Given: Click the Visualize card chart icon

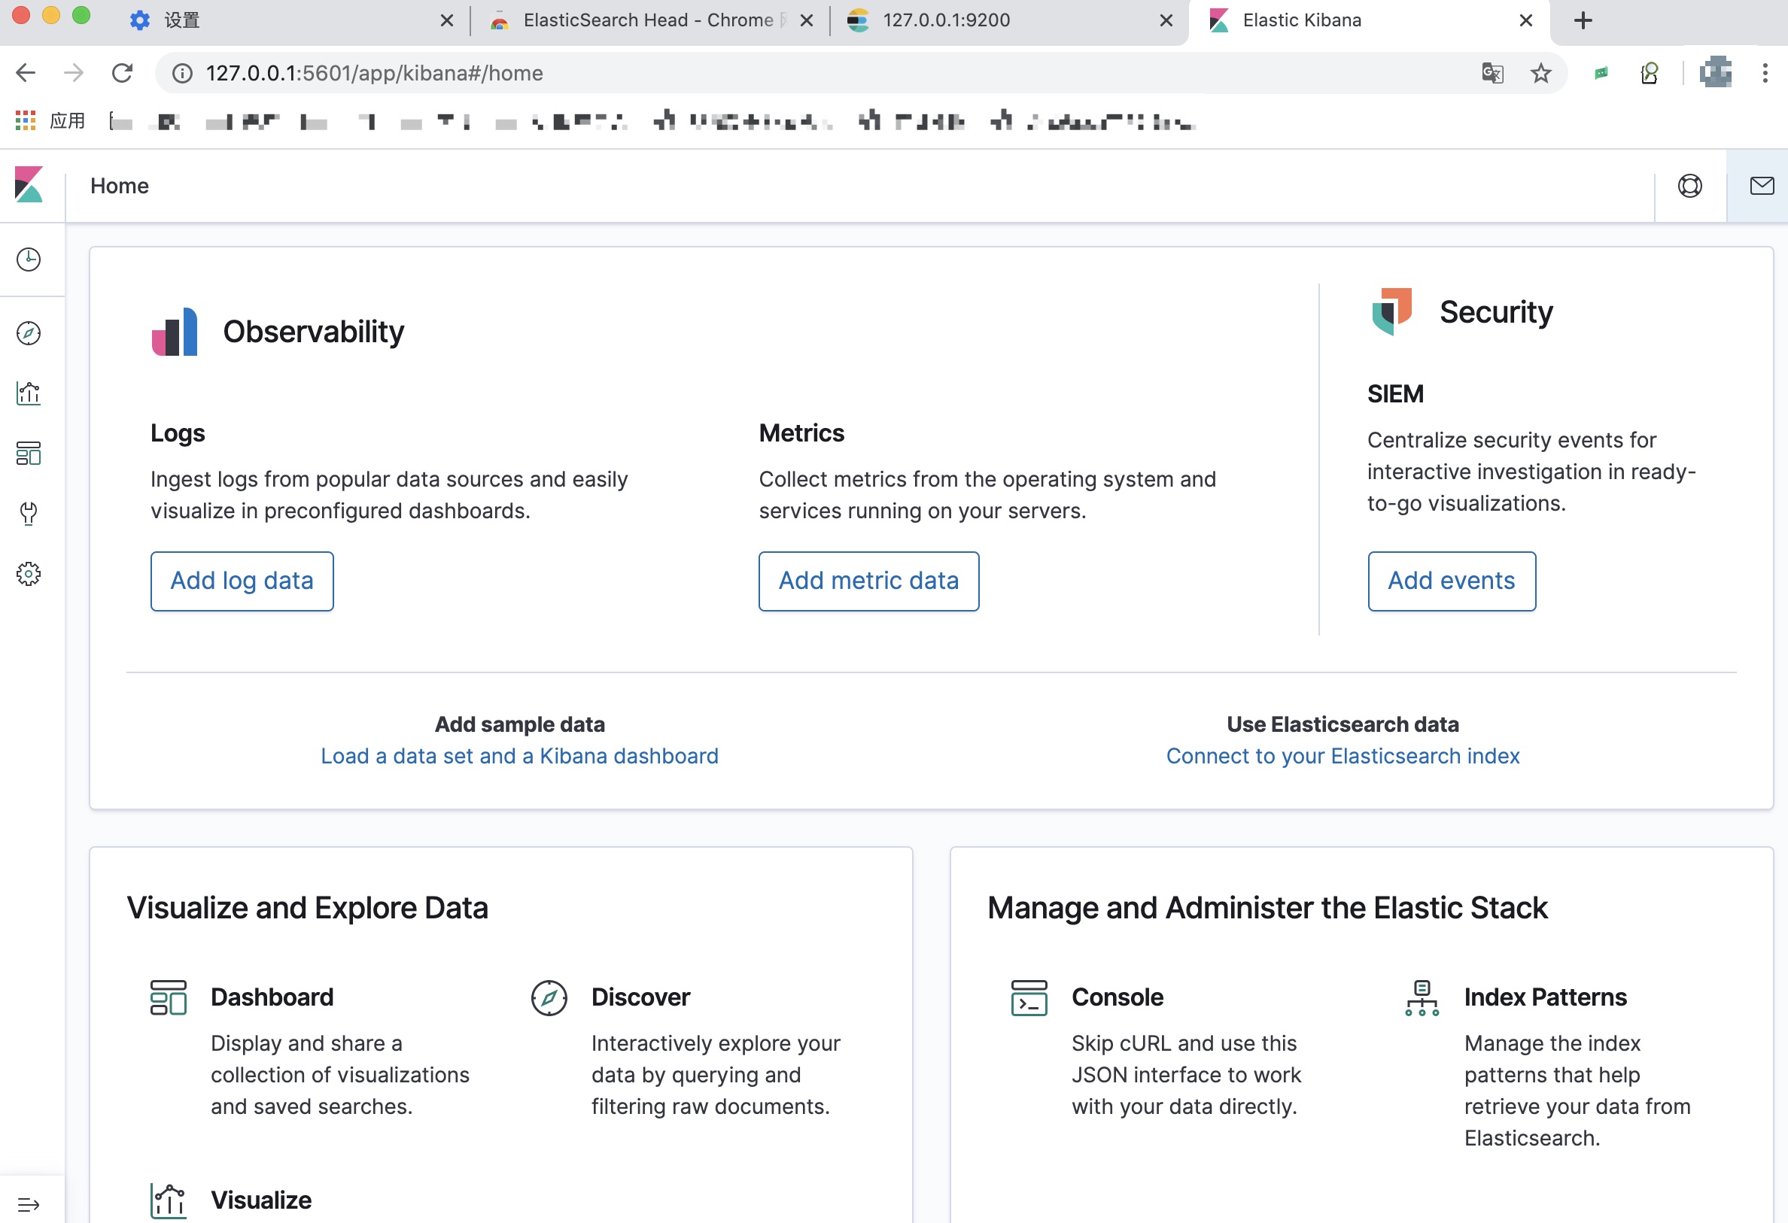Looking at the screenshot, I should pos(169,1200).
